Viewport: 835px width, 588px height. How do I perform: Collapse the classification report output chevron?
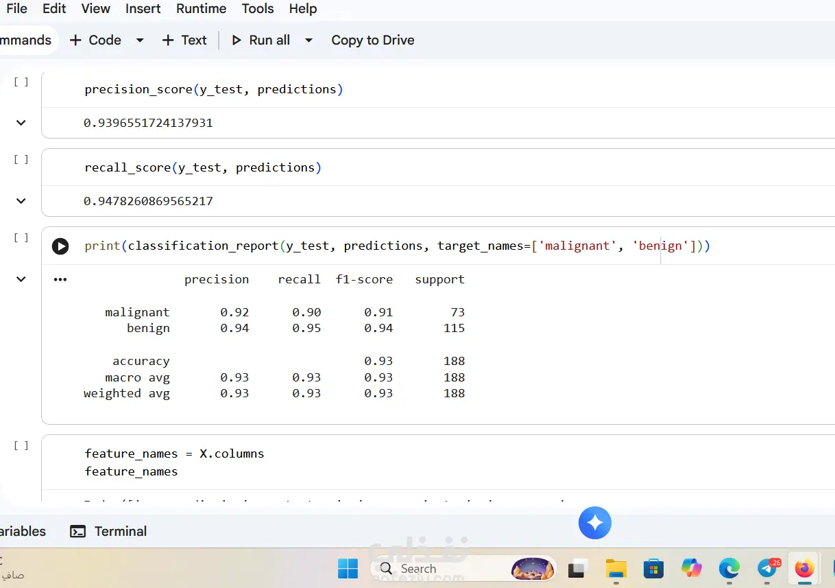(21, 279)
